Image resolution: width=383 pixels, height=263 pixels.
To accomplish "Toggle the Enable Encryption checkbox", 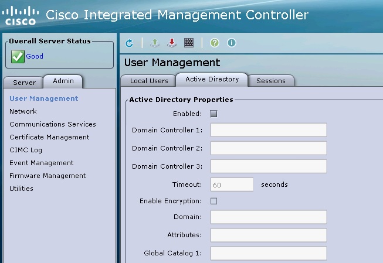I will tap(213, 201).
